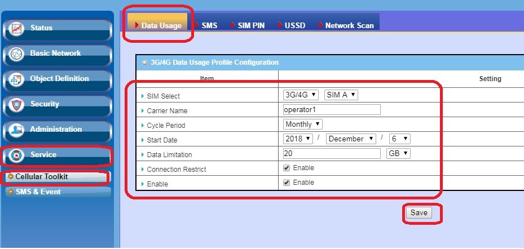Viewport: 524px width, 249px height.
Task: Toggle the Connection Restrict Enable checkbox
Action: tap(287, 168)
